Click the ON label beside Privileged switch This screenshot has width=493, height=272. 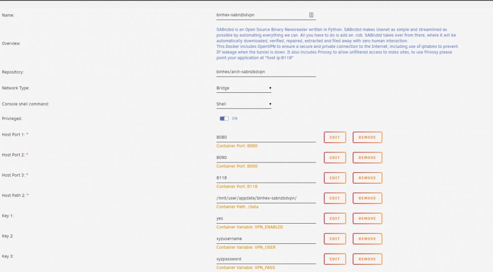(235, 118)
